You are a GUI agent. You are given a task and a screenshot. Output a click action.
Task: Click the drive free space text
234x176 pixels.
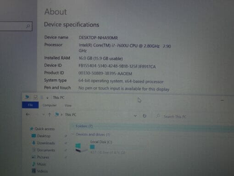coord(107,153)
